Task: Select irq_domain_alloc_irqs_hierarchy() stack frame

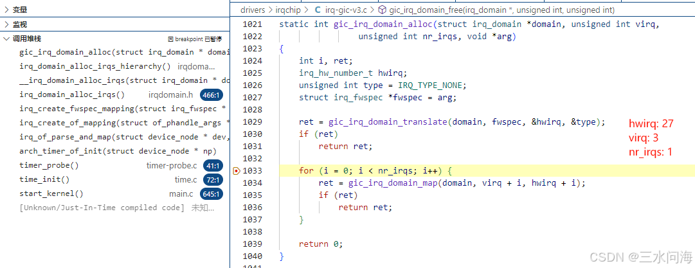Action: click(x=115, y=66)
